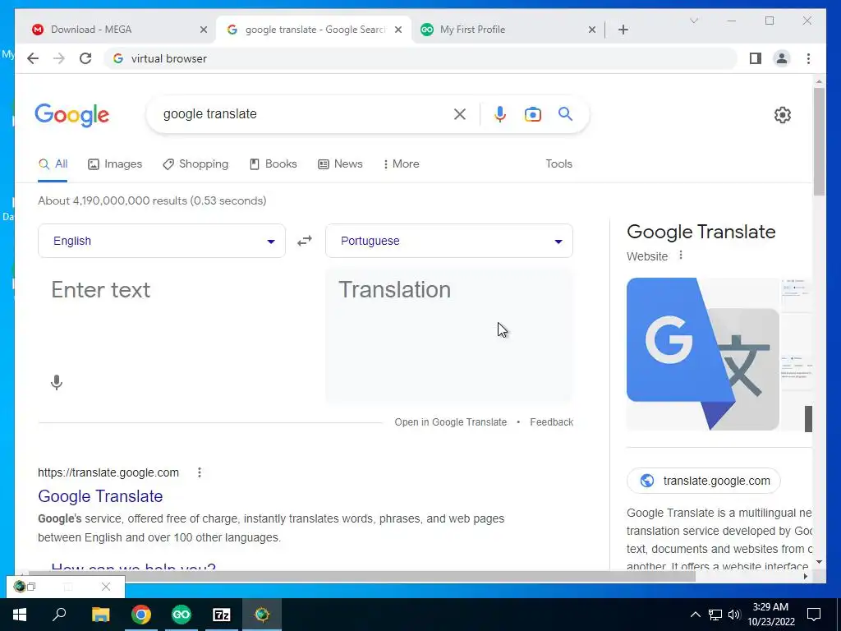Open the Chrome side panel icon

[756, 58]
